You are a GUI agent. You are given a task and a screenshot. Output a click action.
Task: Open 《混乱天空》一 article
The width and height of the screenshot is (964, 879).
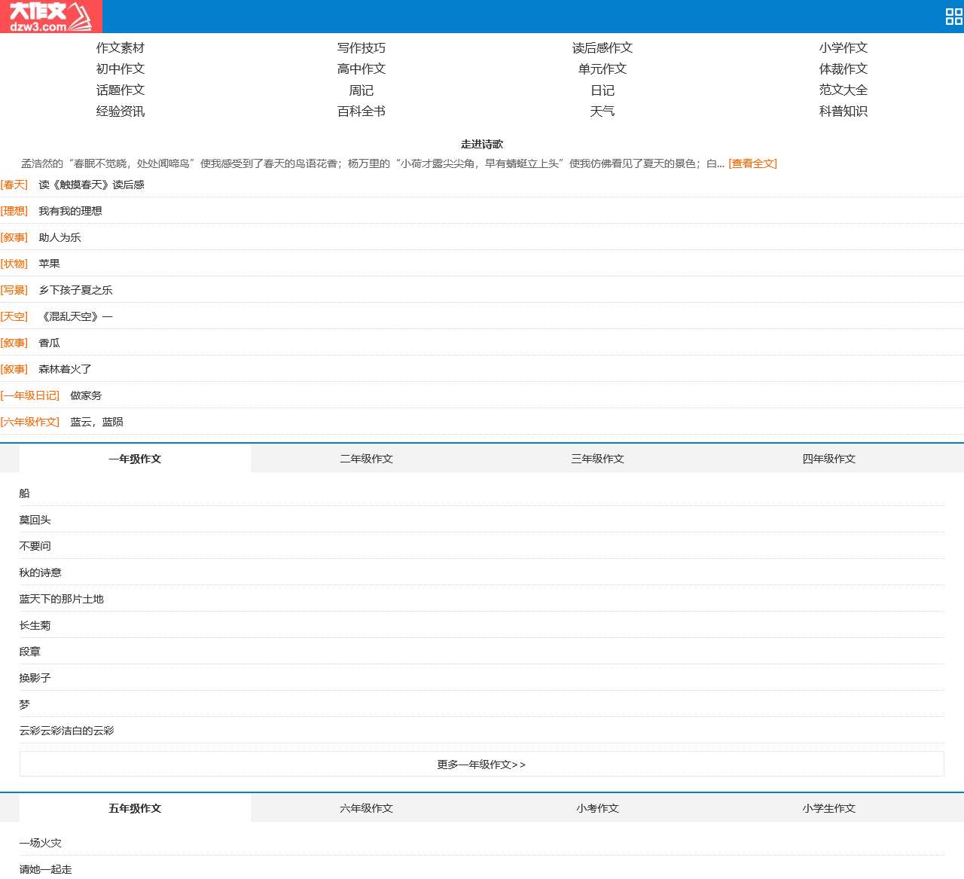(75, 316)
